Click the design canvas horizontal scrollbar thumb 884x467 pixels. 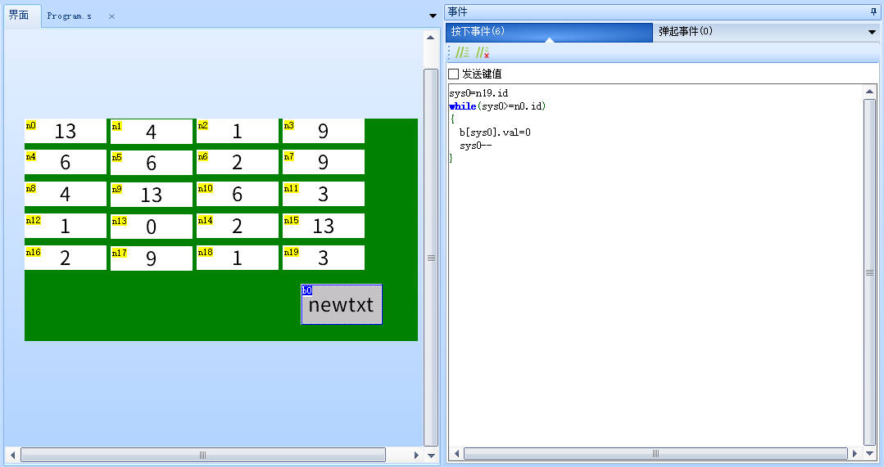click(203, 455)
